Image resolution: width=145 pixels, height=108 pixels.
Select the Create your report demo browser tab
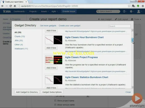pos(14,2)
